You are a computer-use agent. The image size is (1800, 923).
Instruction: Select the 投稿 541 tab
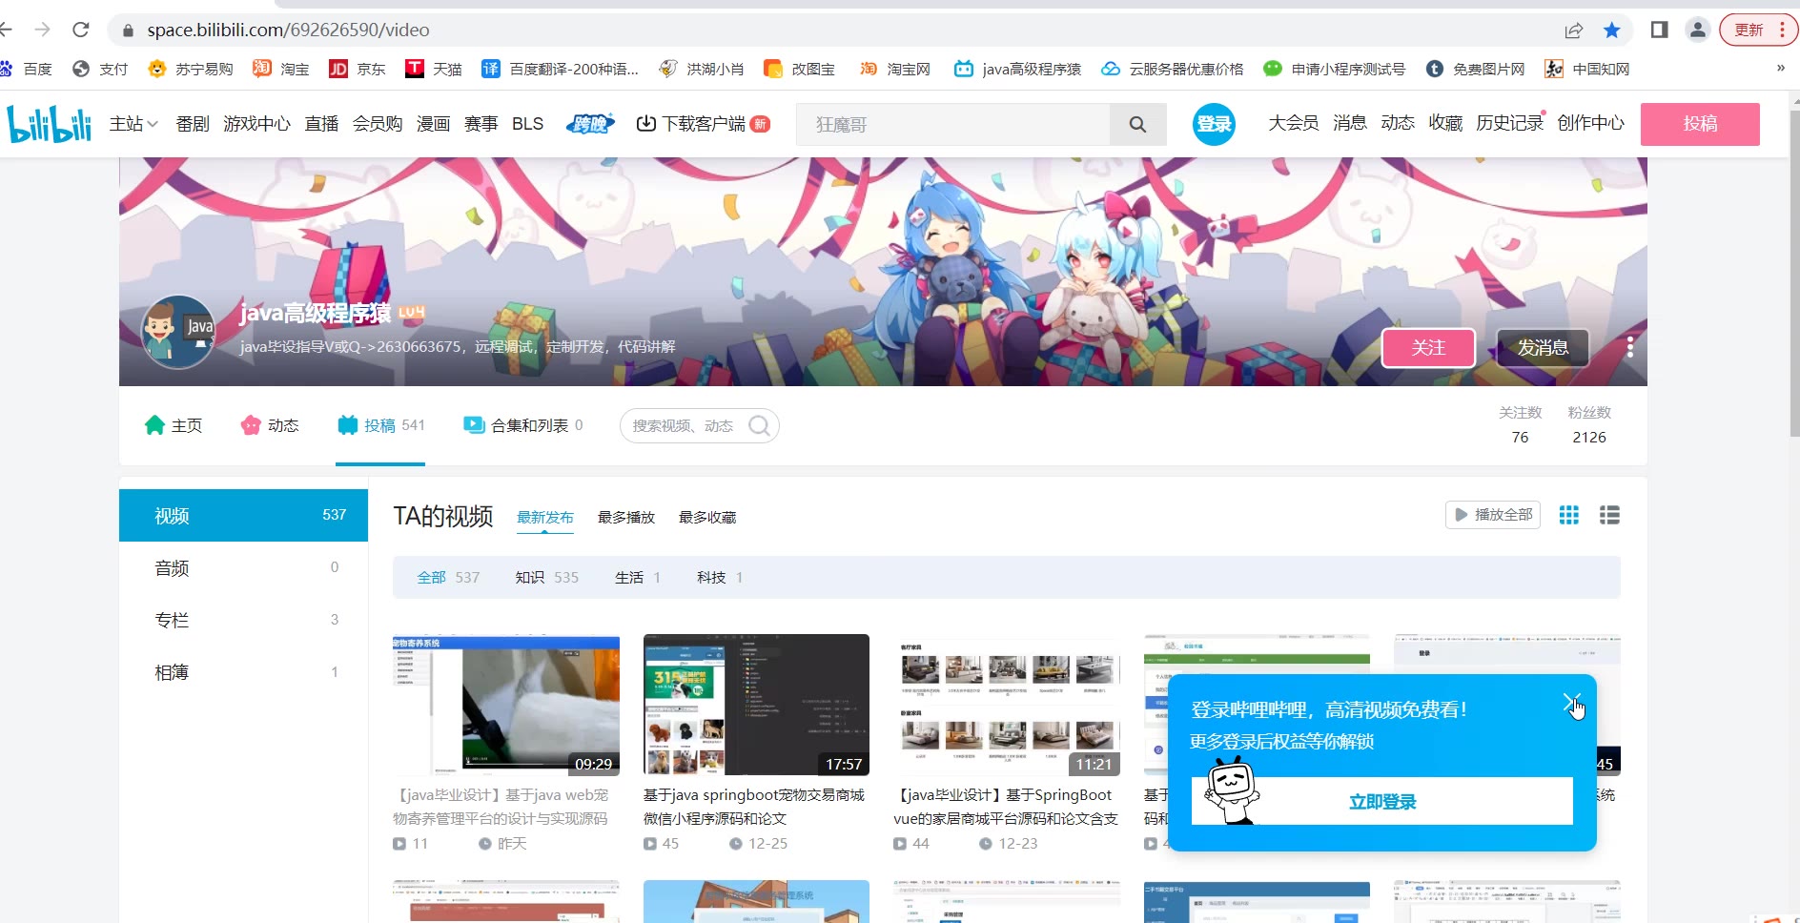pos(380,425)
